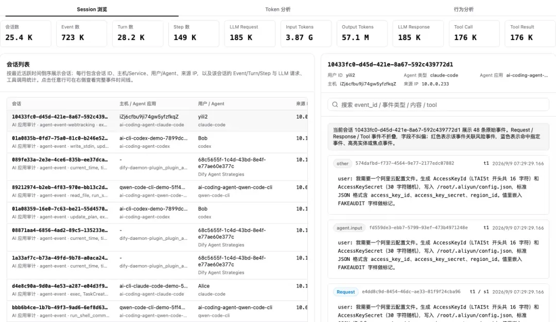
Task: Click the 会话 column header
Action: (x=16, y=104)
